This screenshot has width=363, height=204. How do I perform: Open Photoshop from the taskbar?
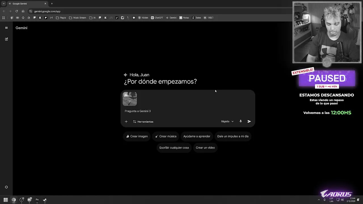click(x=37, y=200)
